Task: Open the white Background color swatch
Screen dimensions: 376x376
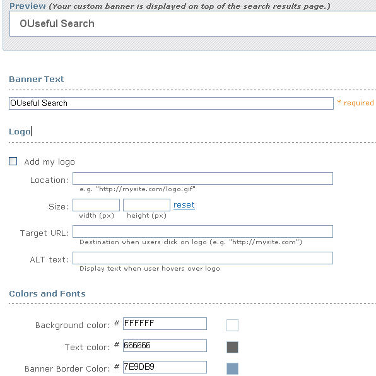Action: pos(232,325)
